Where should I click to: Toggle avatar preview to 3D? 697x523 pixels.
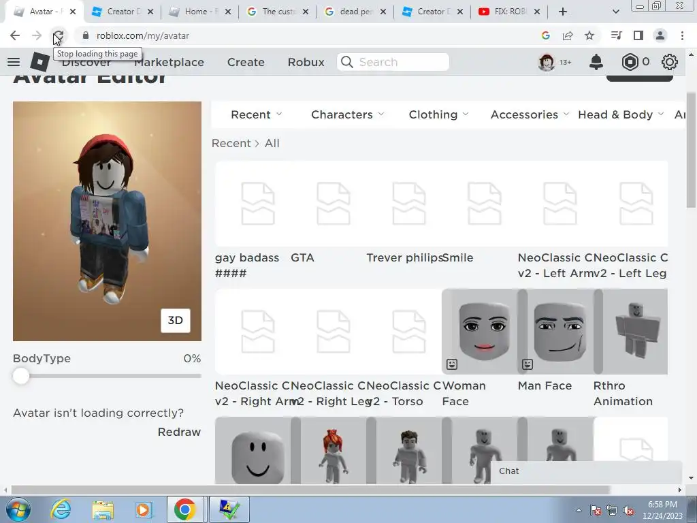click(x=175, y=320)
